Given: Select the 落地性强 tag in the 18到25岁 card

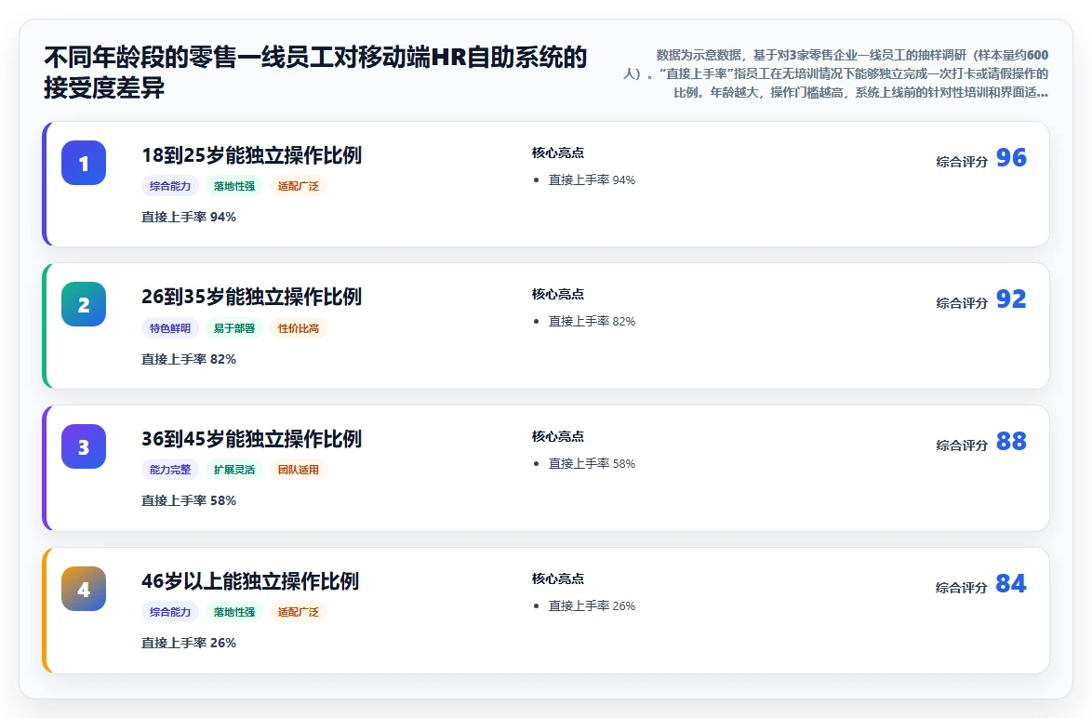Looking at the screenshot, I should (x=234, y=186).
